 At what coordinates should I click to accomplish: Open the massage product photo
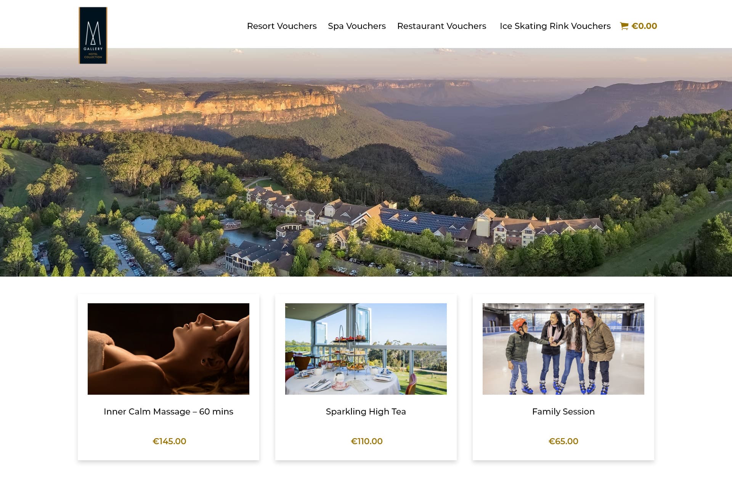(x=169, y=349)
